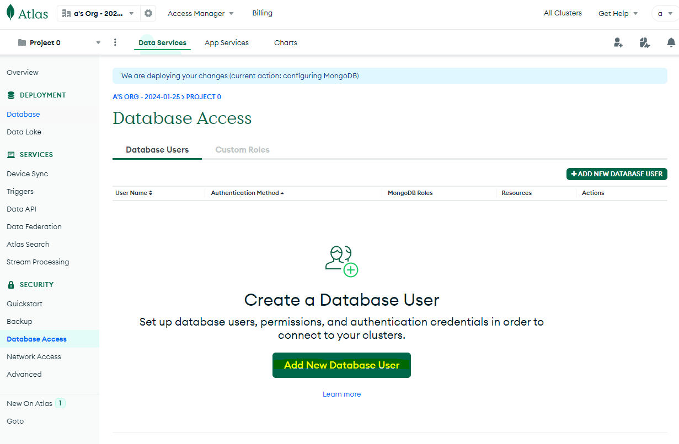Image resolution: width=679 pixels, height=444 pixels.
Task: Open organization settings gear icon
Action: tap(148, 13)
